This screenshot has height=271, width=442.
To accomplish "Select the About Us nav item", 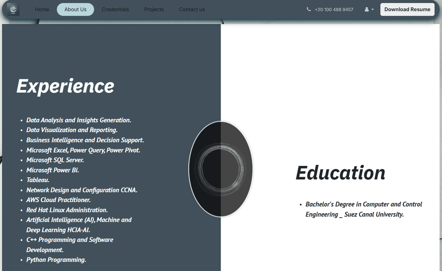I will click(x=75, y=9).
